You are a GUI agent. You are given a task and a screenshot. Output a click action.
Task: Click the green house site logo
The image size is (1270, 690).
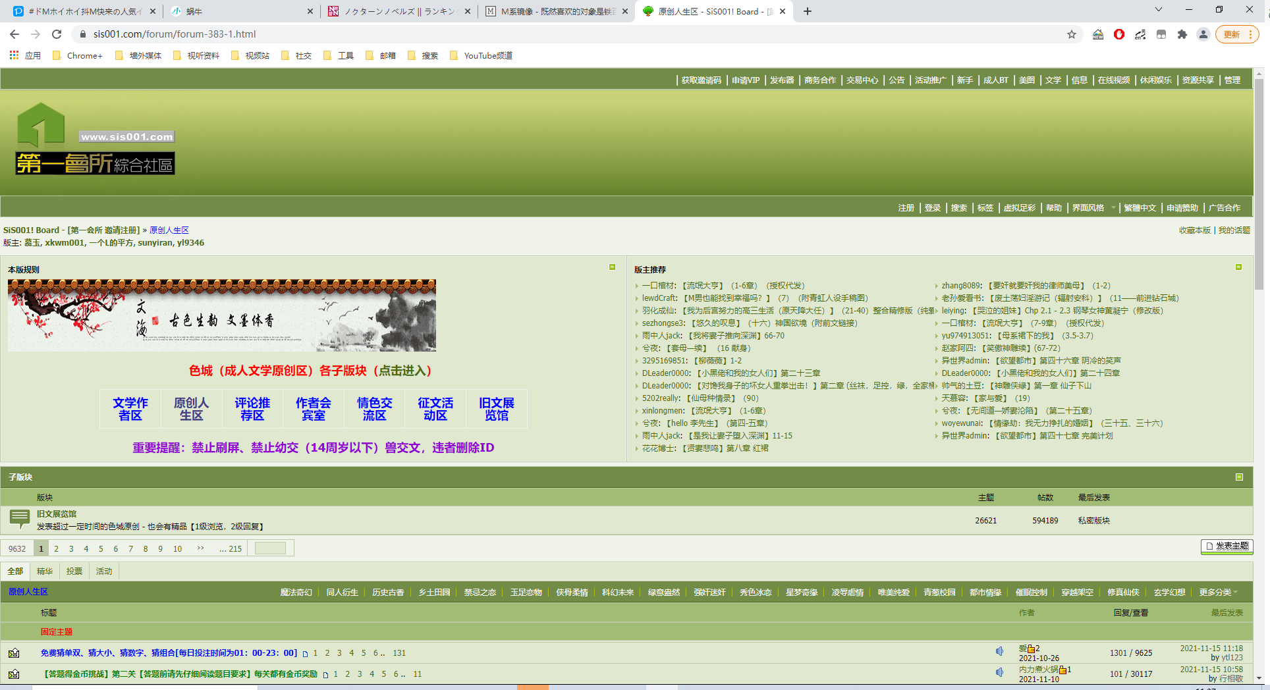[41, 124]
